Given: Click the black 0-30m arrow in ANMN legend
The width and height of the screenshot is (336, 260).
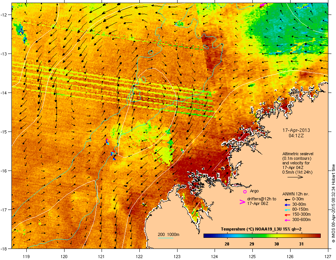Looking at the screenshot, I should (287, 200).
